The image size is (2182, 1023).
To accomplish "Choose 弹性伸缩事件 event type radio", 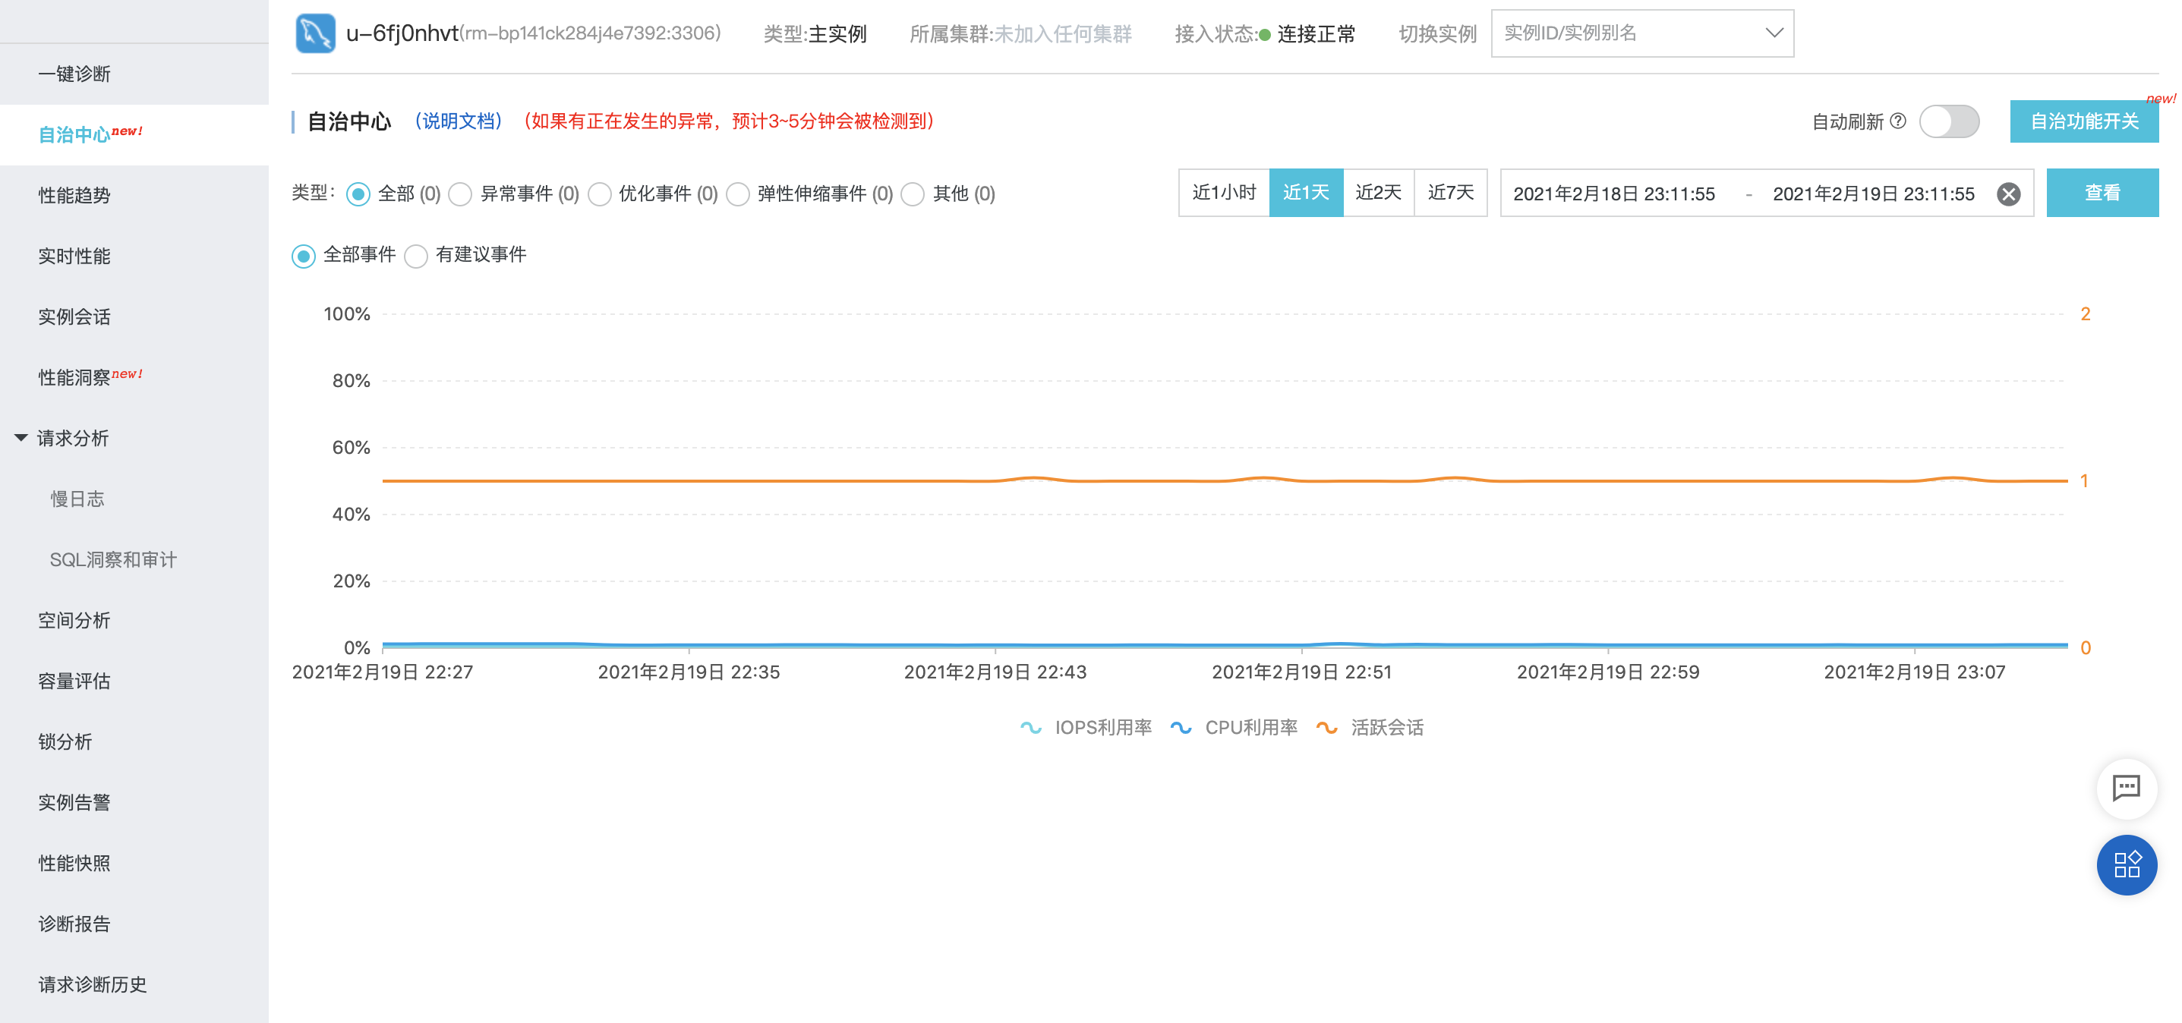I will [x=738, y=194].
